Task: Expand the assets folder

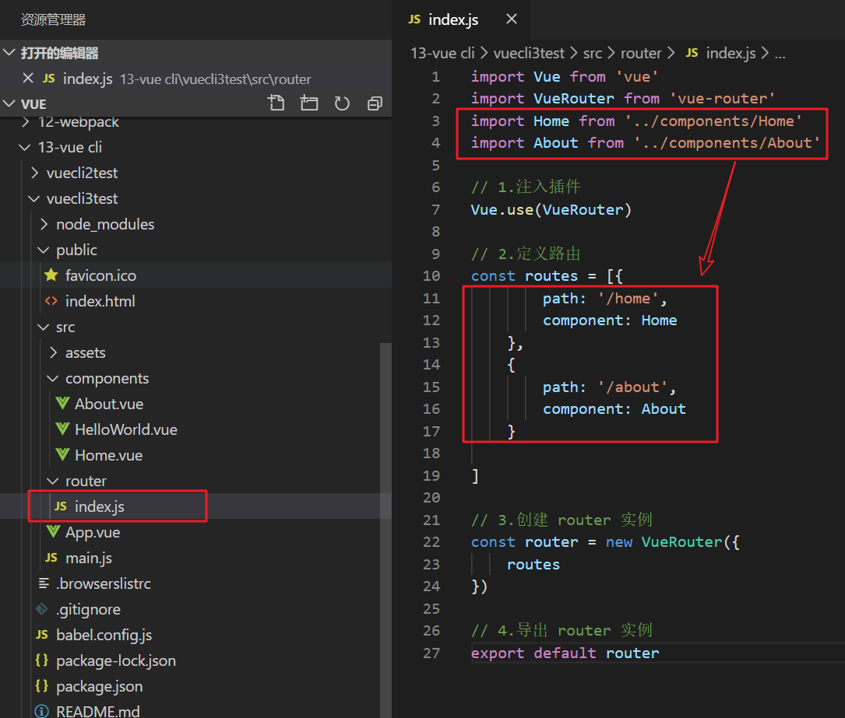Action: pyautogui.click(x=85, y=352)
